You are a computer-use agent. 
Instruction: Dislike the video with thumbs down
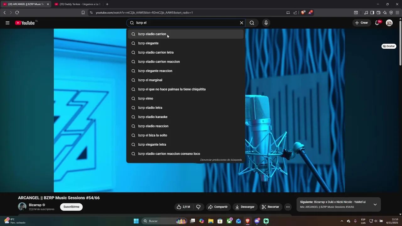[198, 207]
